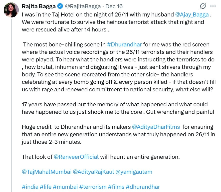Open the @AdityaRajKaul mention

pos(93,172)
